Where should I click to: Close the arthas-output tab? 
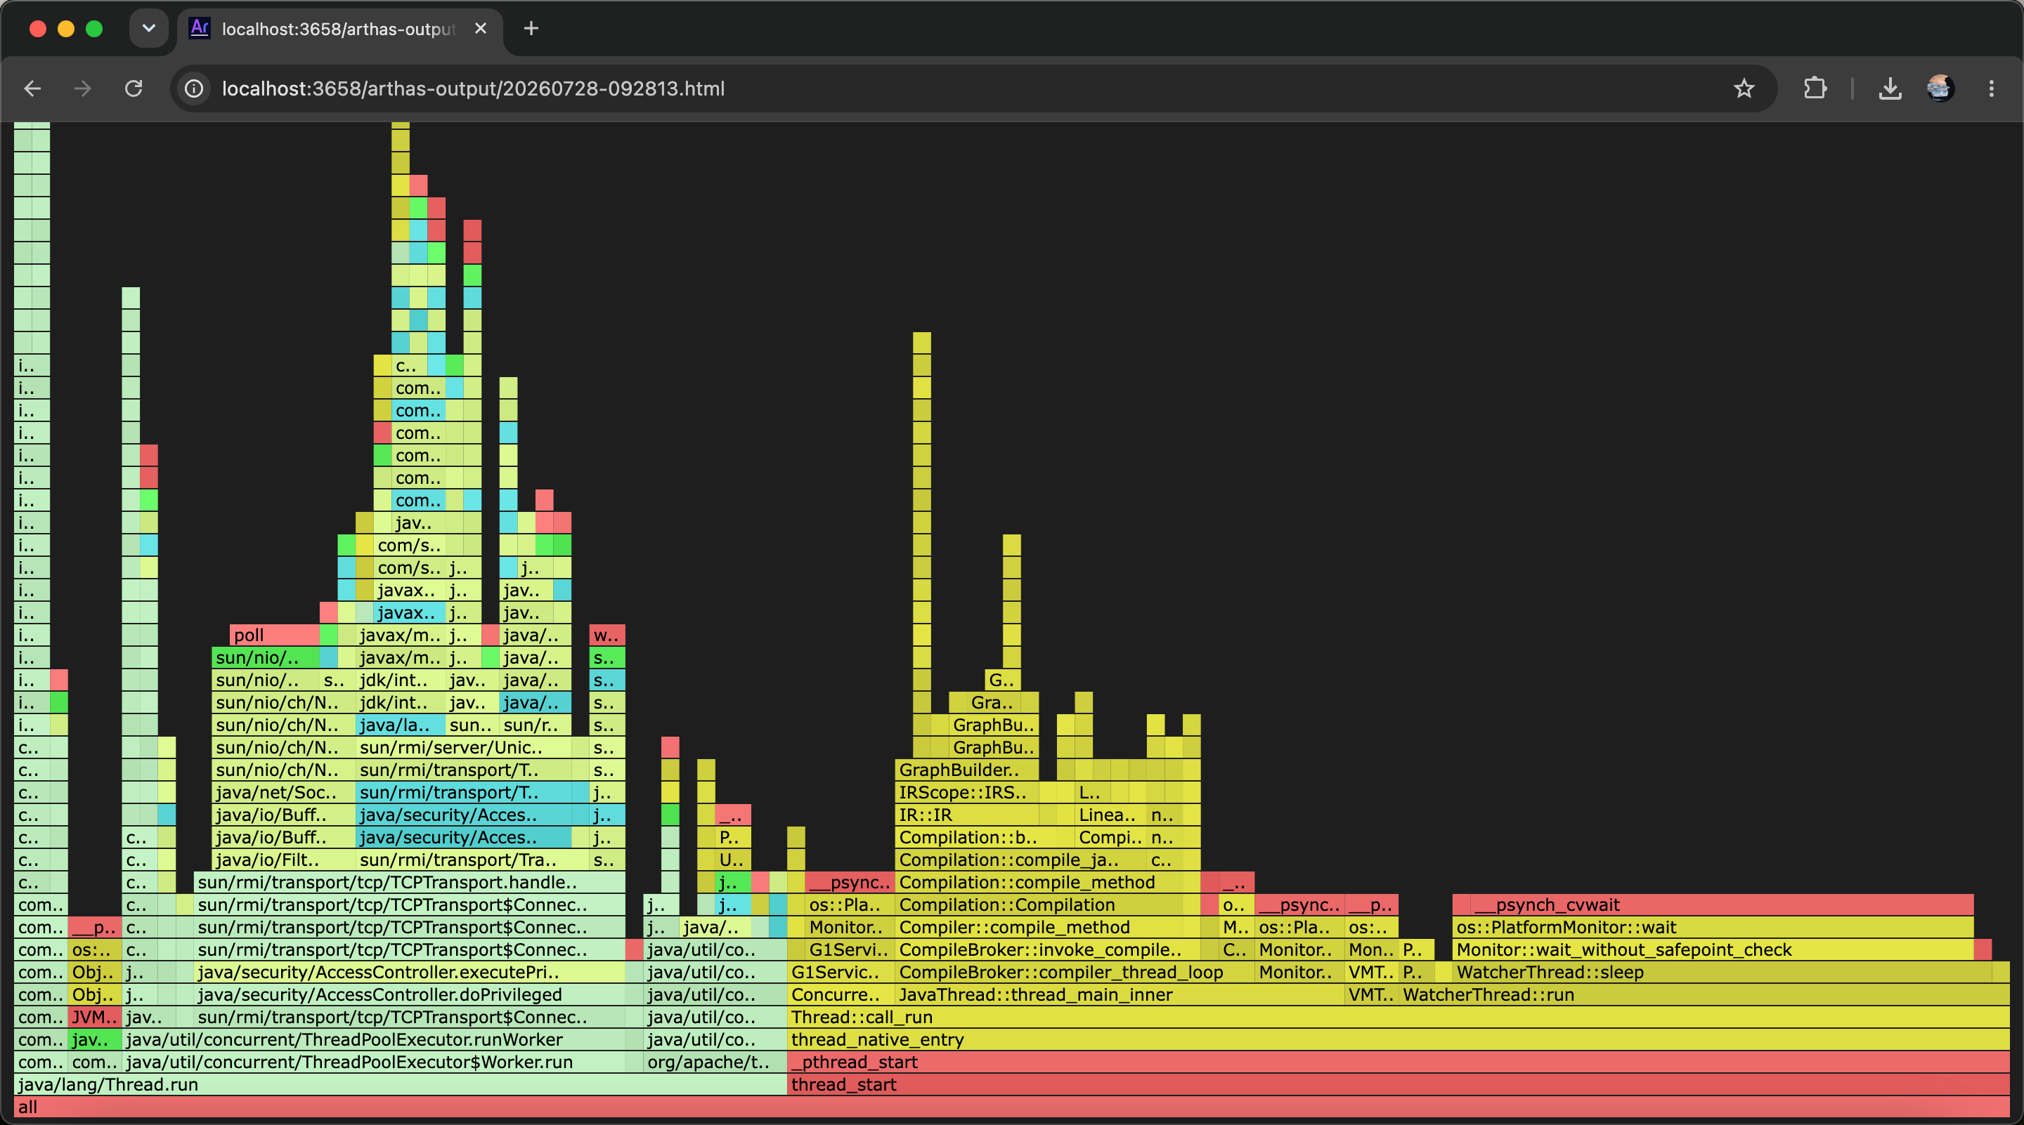[481, 29]
